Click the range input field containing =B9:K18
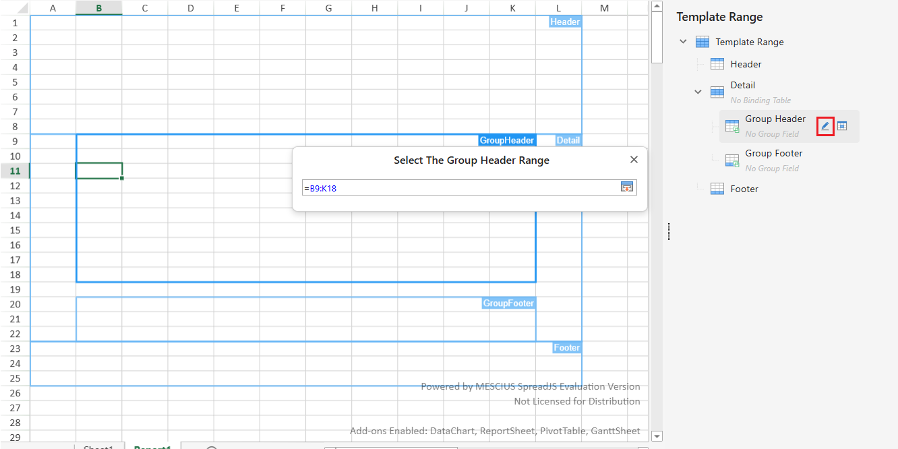Image resolution: width=898 pixels, height=449 pixels. [458, 188]
